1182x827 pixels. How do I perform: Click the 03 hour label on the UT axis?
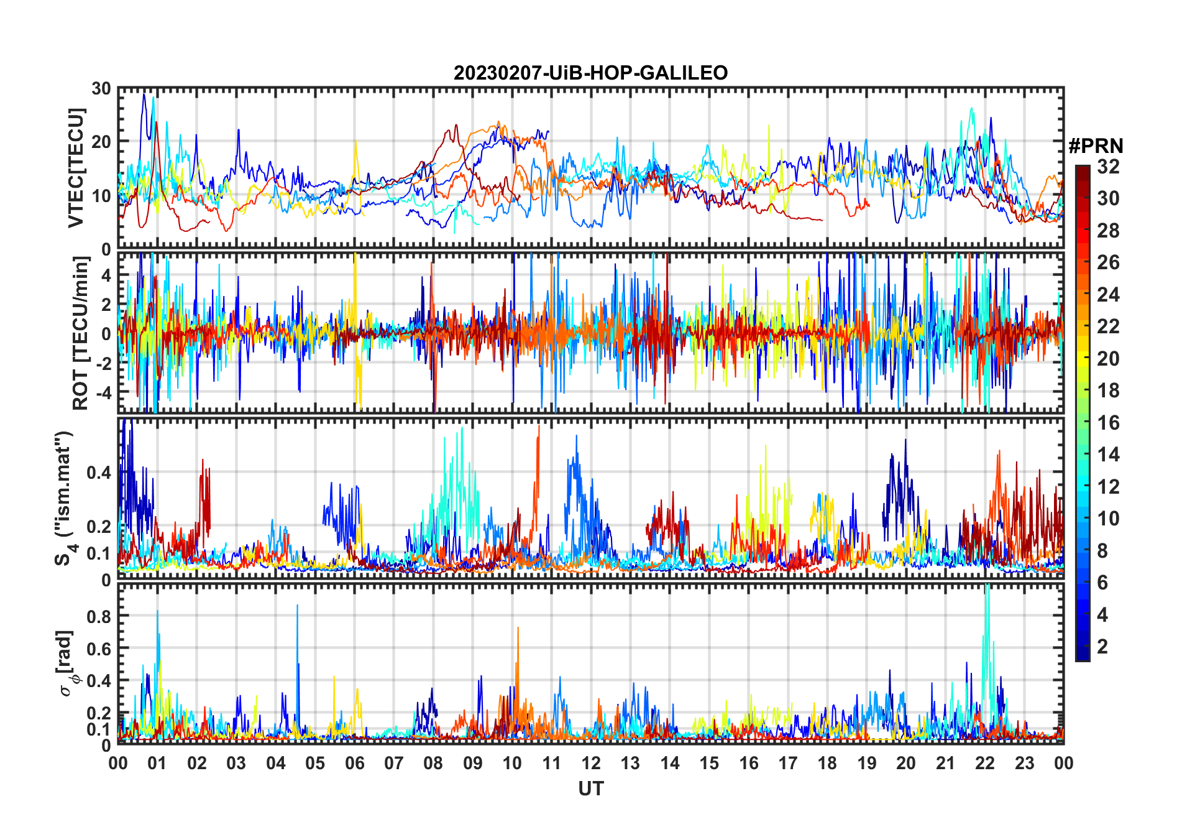236,763
